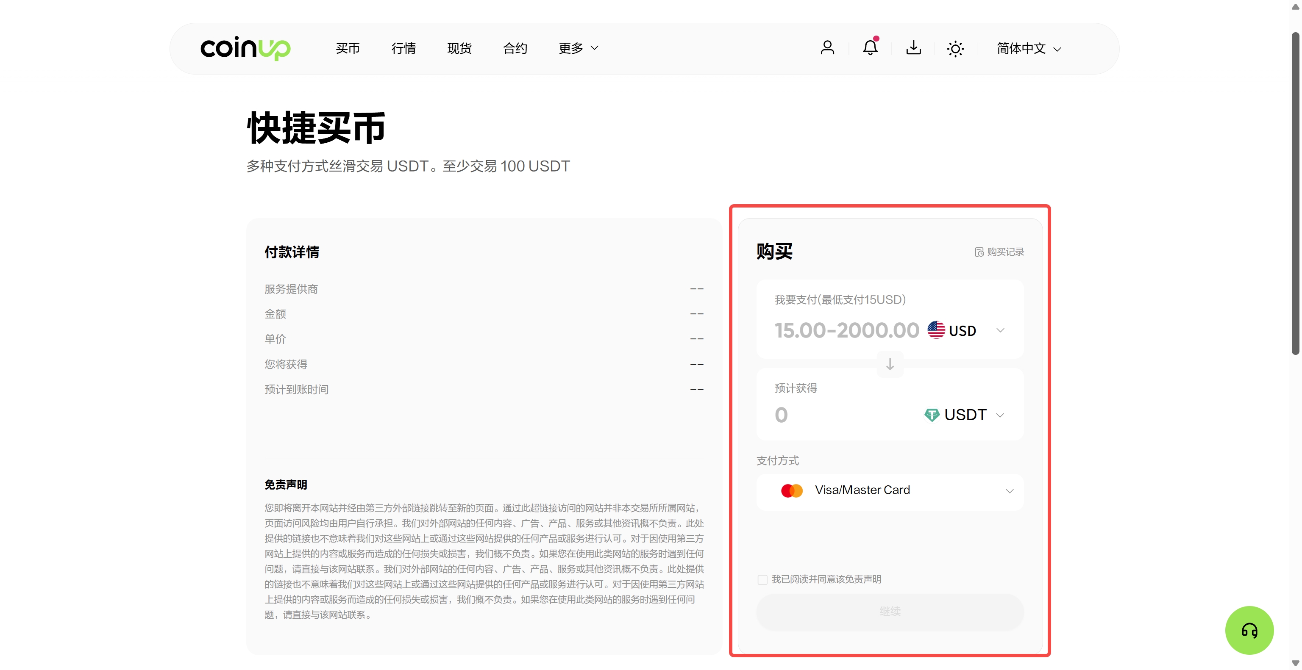This screenshot has width=1302, height=670.
Task: Go to the 行情 market page
Action: tap(403, 48)
